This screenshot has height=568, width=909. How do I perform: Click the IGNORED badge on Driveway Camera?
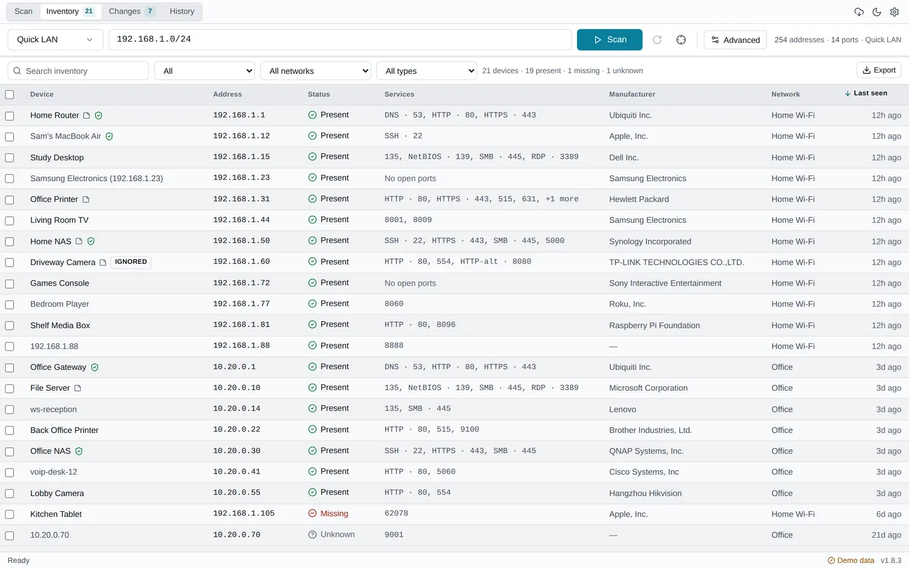(131, 262)
